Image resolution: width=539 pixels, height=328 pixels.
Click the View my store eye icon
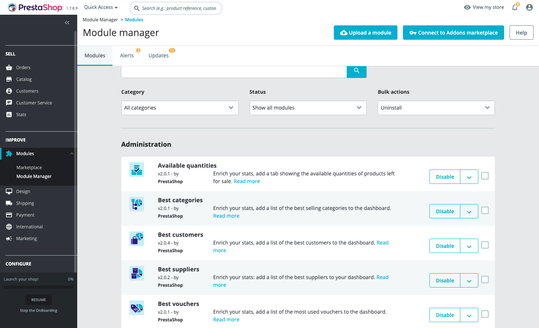467,7
